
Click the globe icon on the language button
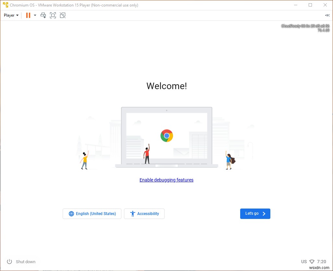[71, 214]
